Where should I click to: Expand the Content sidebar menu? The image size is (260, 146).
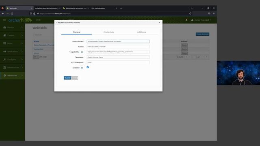[13, 35]
